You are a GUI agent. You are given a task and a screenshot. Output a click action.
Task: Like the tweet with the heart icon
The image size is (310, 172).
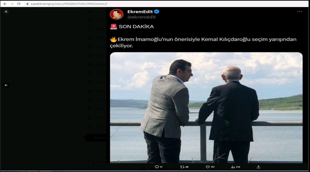click(208, 167)
